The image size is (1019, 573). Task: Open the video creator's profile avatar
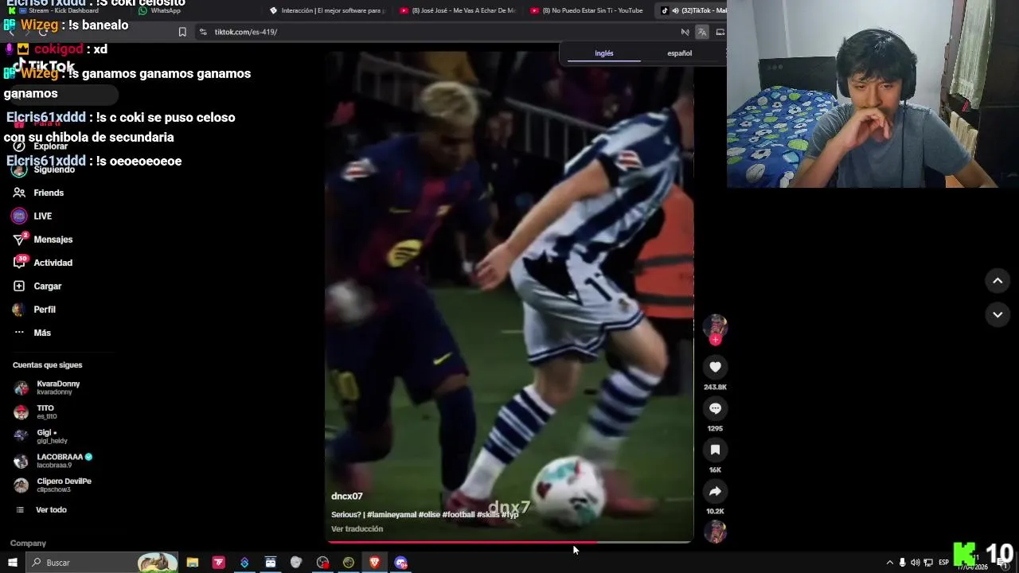tap(715, 326)
